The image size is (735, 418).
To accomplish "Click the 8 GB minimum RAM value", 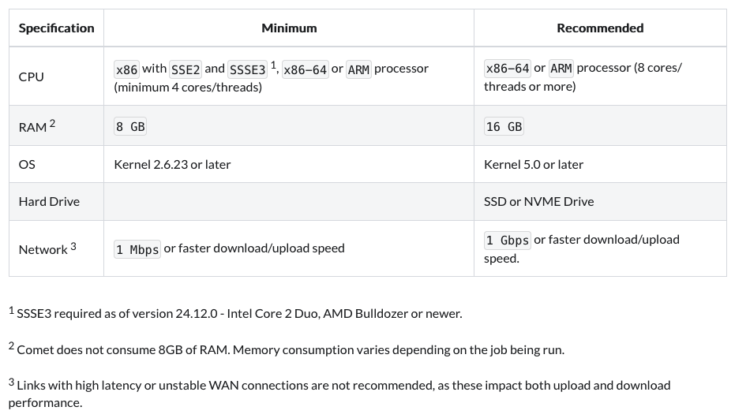I will click(x=130, y=127).
